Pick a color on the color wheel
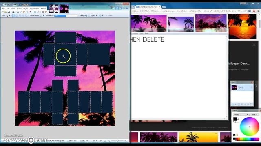261x146 pixels. (250, 127)
